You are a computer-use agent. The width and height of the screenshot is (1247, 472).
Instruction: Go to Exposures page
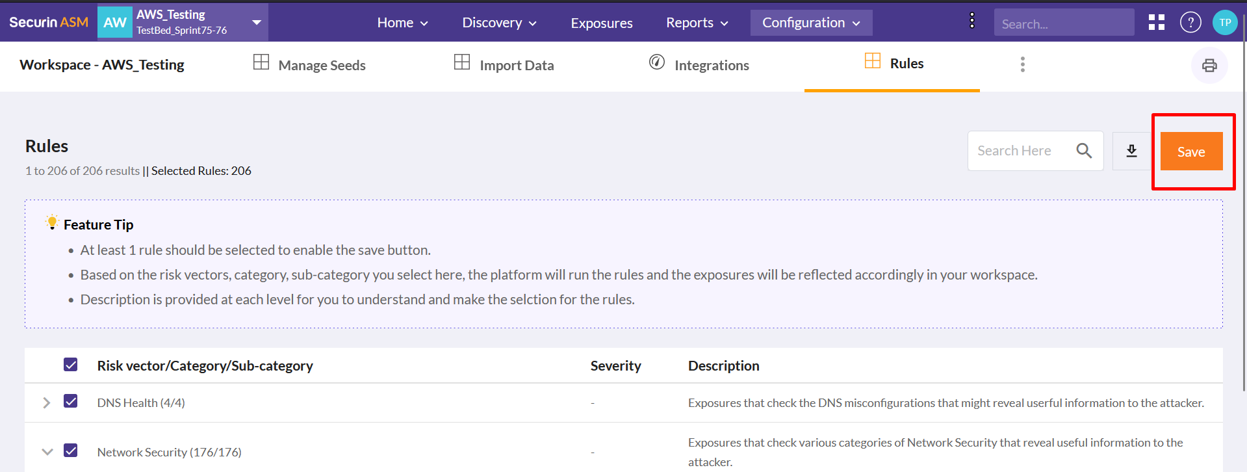tap(602, 23)
